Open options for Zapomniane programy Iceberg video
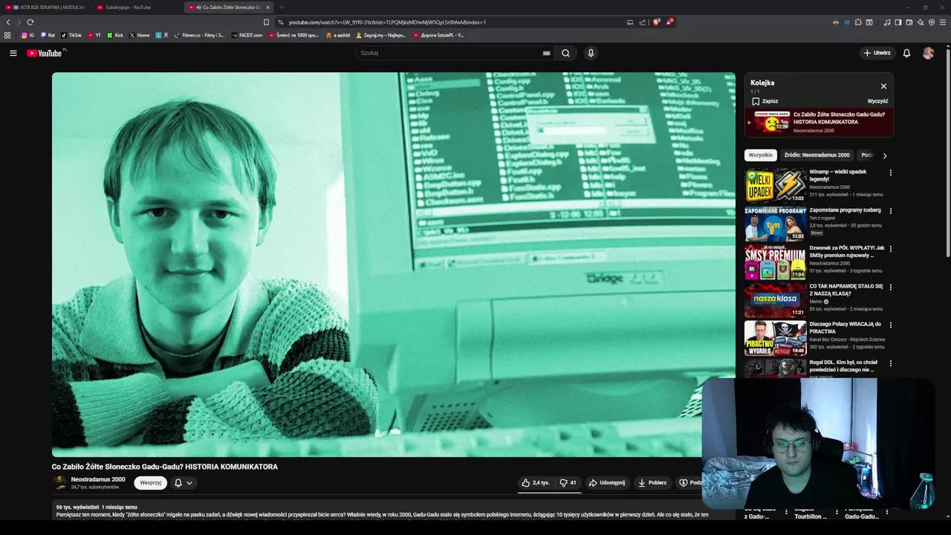Viewport: 951px width, 535px height. [x=890, y=211]
